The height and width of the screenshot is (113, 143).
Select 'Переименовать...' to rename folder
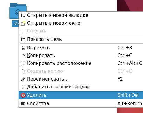[81, 79]
